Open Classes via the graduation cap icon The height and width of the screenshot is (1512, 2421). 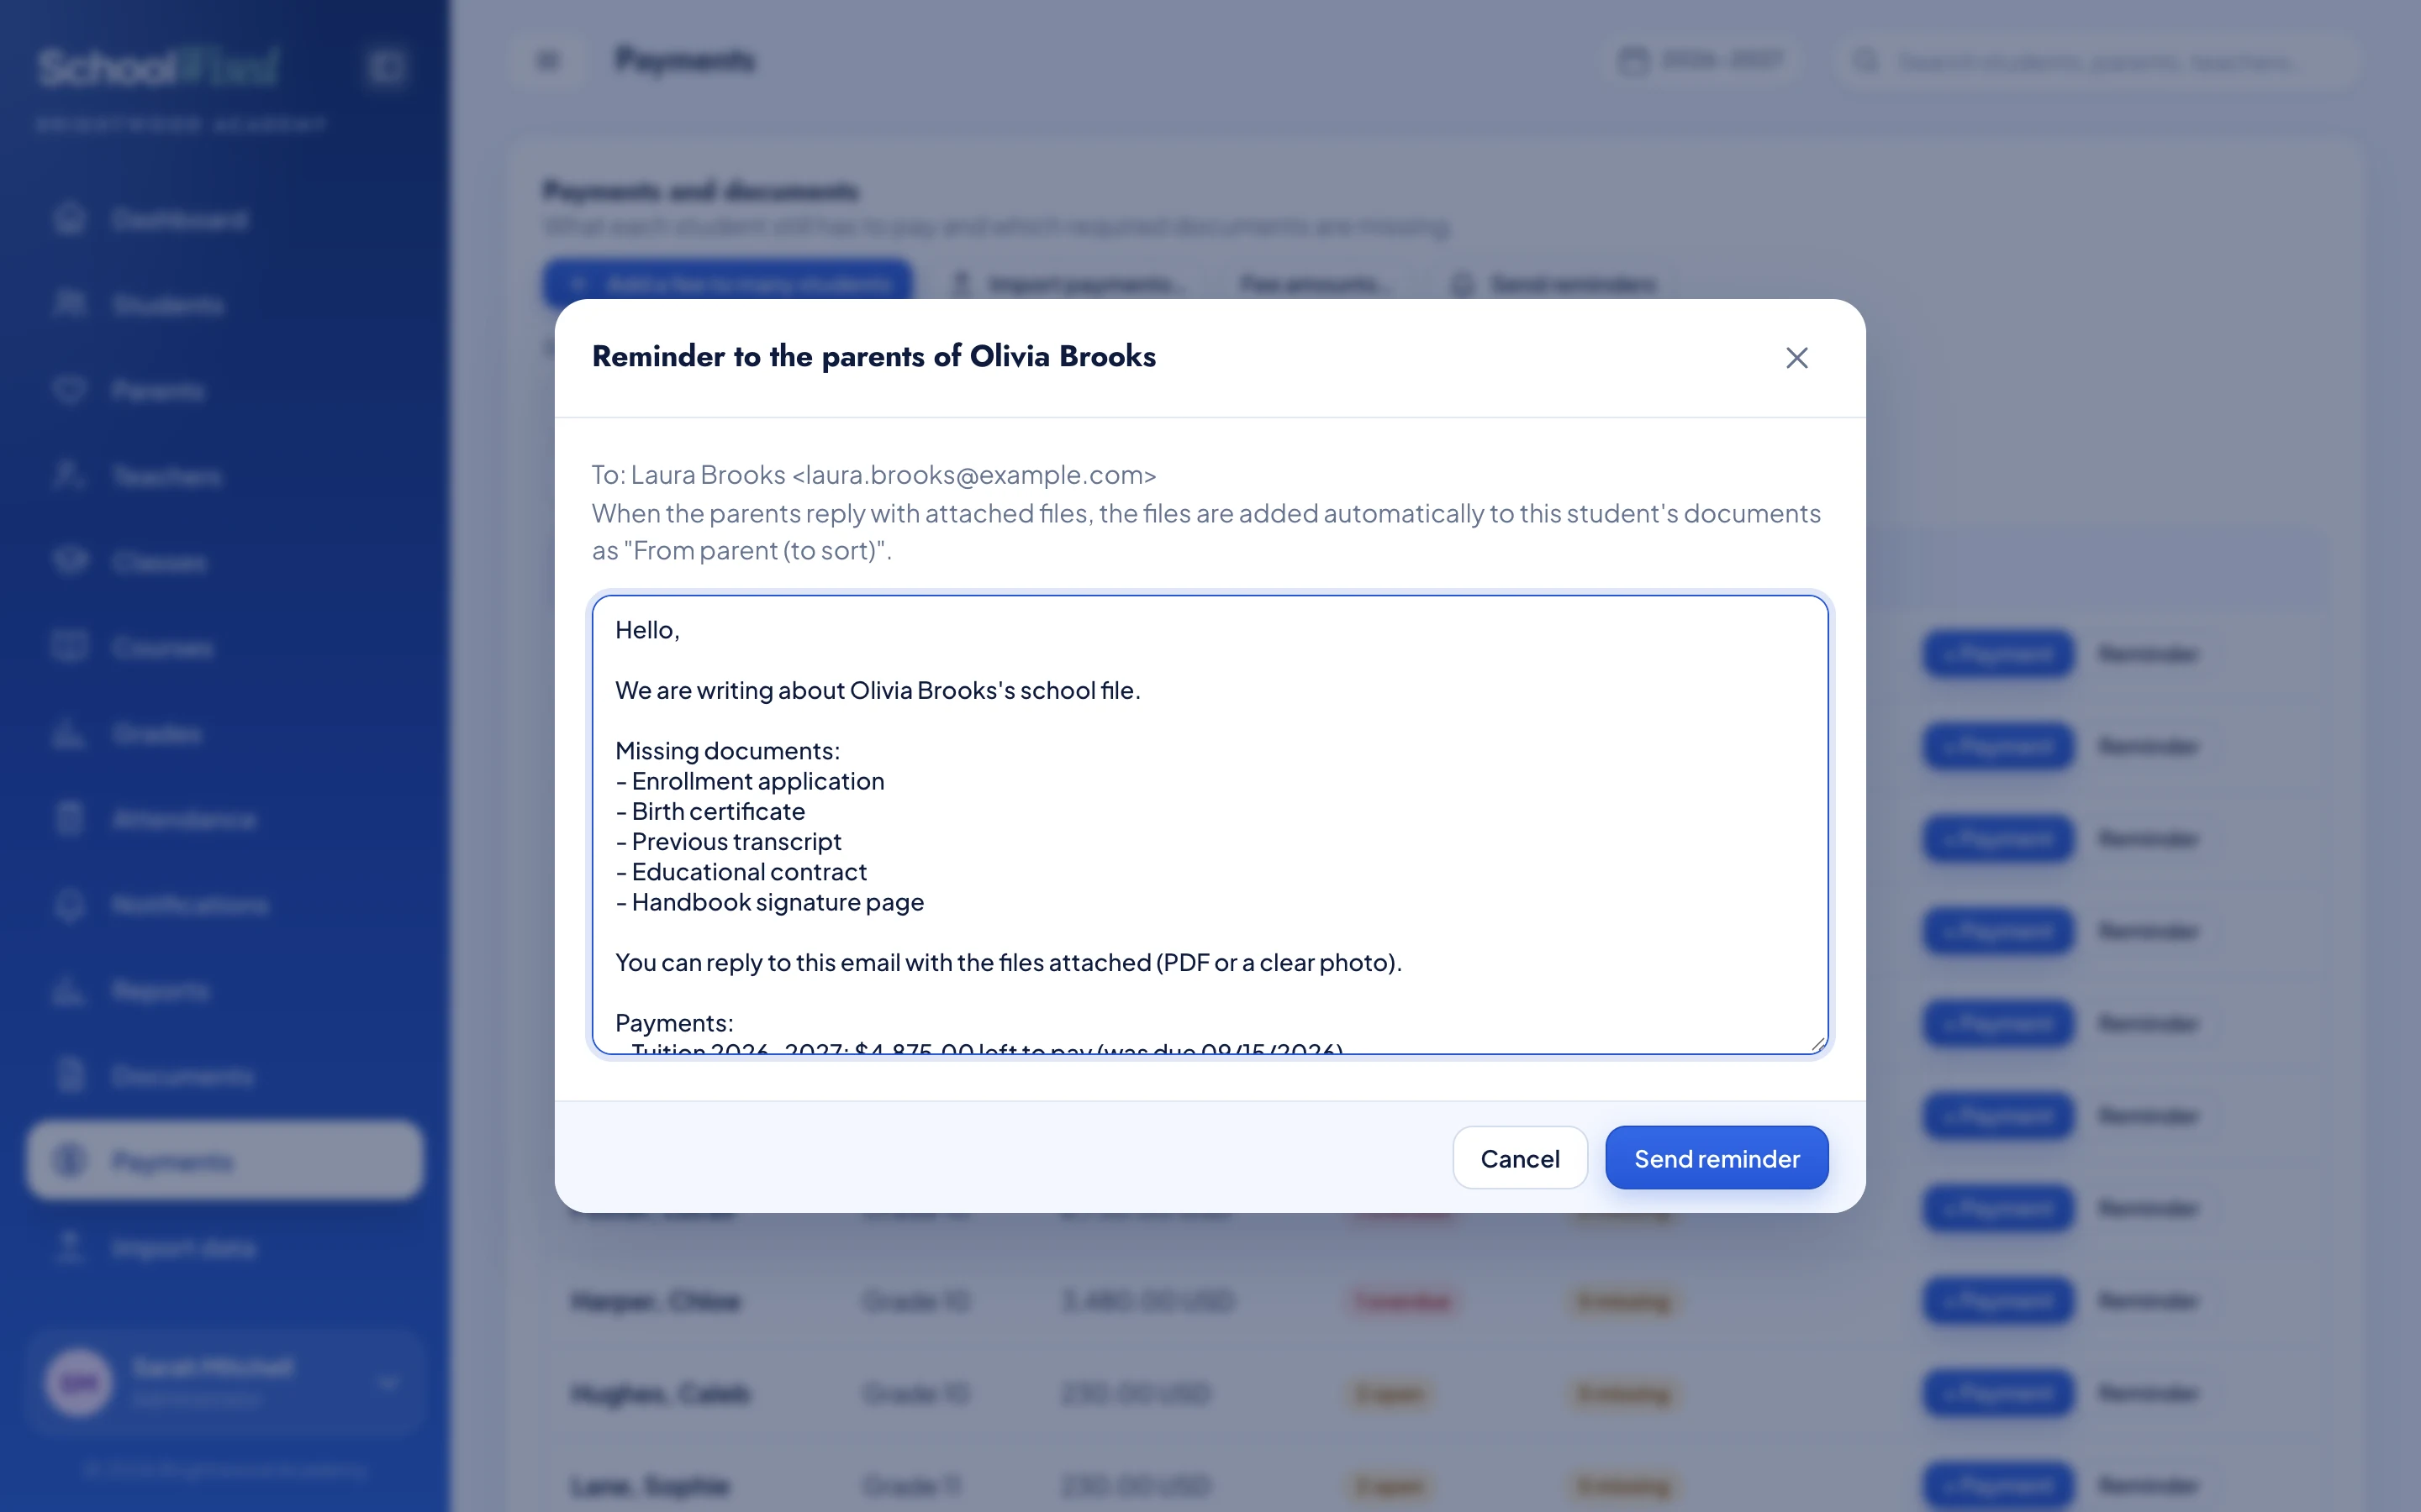point(70,562)
